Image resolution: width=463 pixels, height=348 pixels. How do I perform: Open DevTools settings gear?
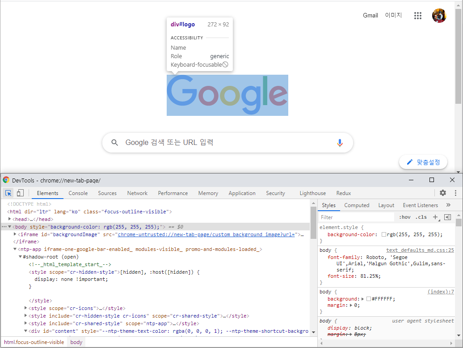pos(442,193)
